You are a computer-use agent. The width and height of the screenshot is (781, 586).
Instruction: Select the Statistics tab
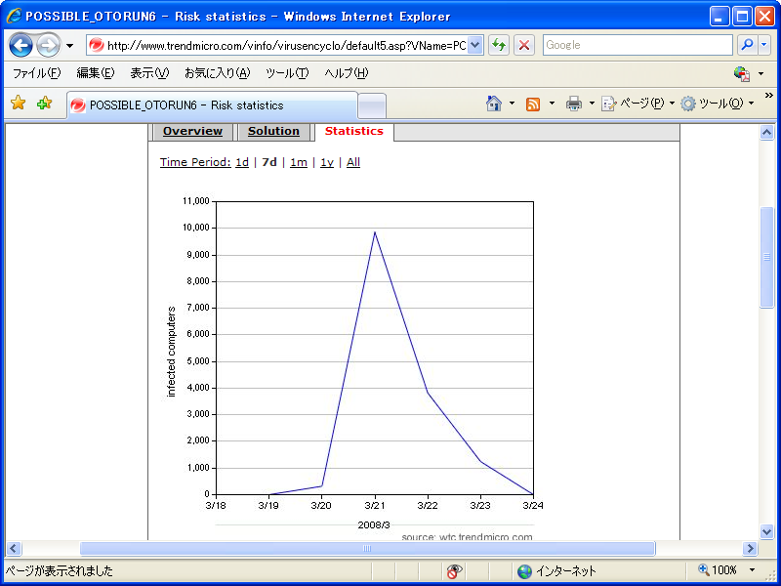pos(354,132)
